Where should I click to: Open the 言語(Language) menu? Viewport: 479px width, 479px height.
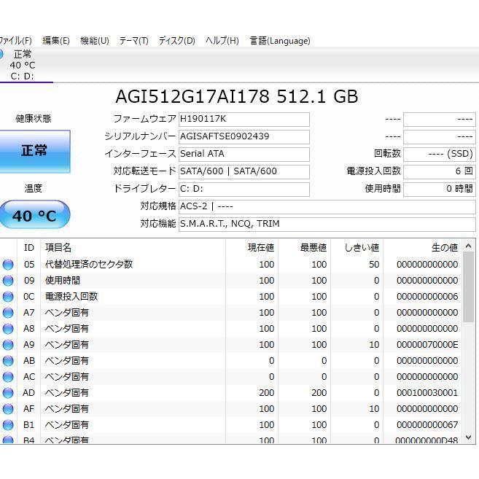(279, 41)
